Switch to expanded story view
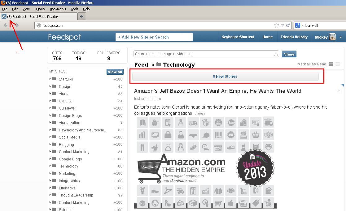The width and height of the screenshot is (346, 211). tap(331, 64)
